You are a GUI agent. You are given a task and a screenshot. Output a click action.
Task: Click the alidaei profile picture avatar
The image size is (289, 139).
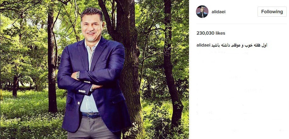[x=202, y=12]
